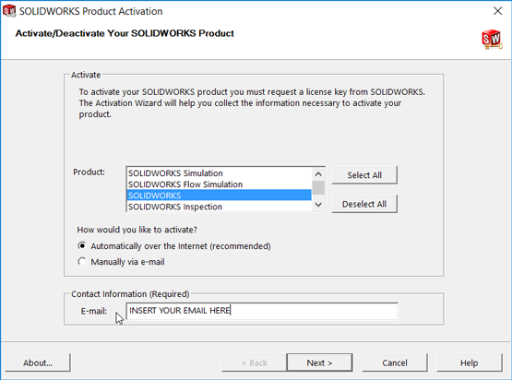The width and height of the screenshot is (512, 380).
Task: Click the highlighted SOLIDWORKS product row
Action: pyautogui.click(x=219, y=196)
